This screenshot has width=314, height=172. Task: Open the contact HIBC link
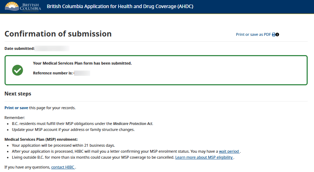[63, 167]
